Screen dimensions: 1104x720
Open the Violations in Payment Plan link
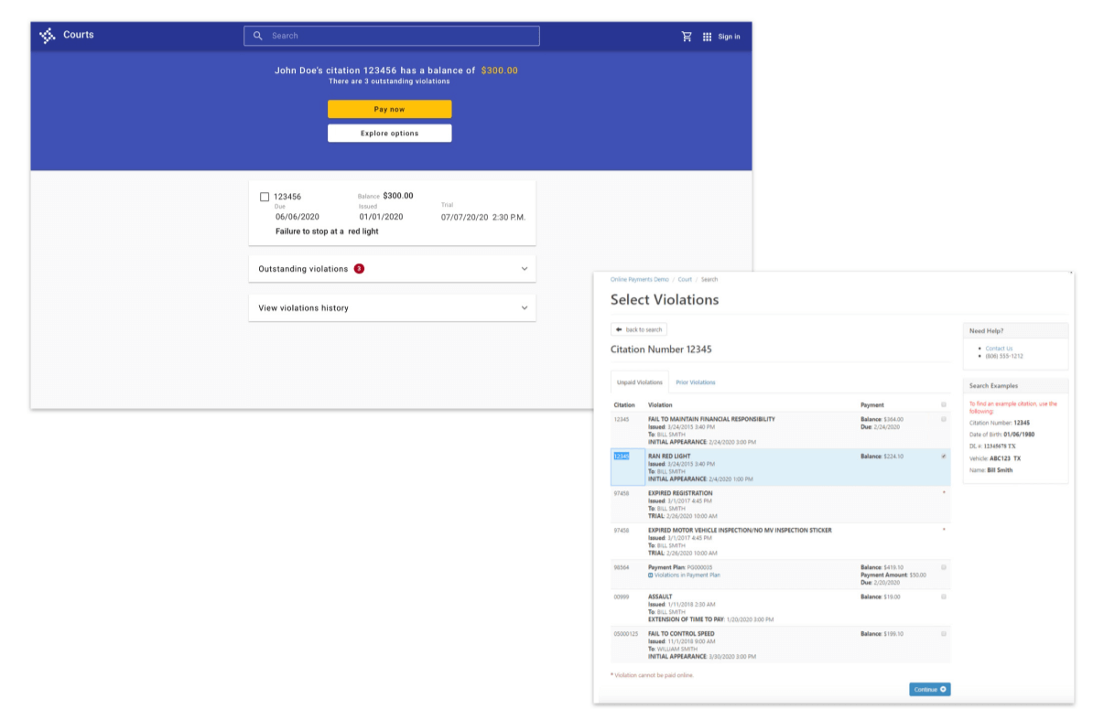(x=687, y=575)
